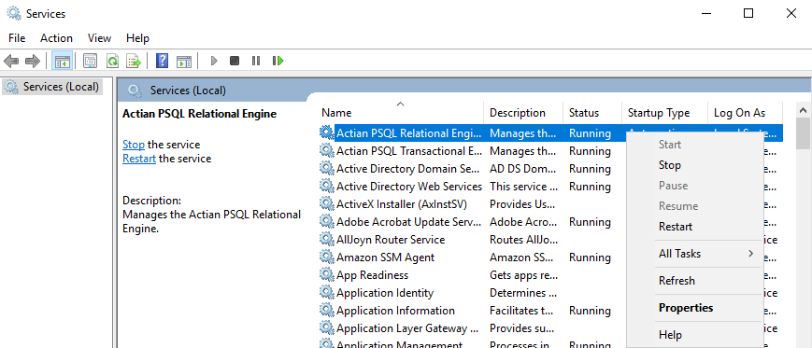Click gear icon of the Services window title
The image size is (812, 348).
tap(14, 13)
